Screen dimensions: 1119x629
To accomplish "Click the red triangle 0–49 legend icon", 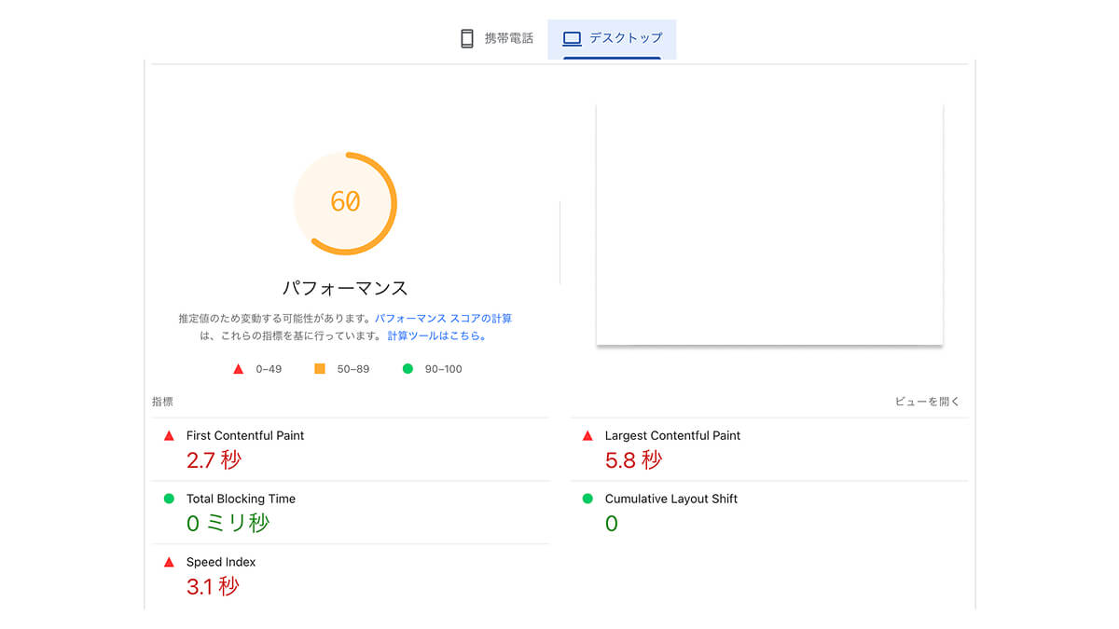I will pos(238,369).
